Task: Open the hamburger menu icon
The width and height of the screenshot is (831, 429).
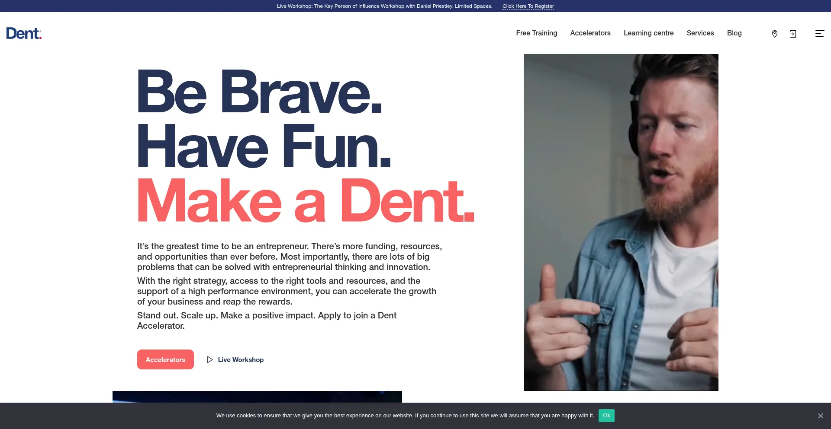Action: click(x=820, y=34)
